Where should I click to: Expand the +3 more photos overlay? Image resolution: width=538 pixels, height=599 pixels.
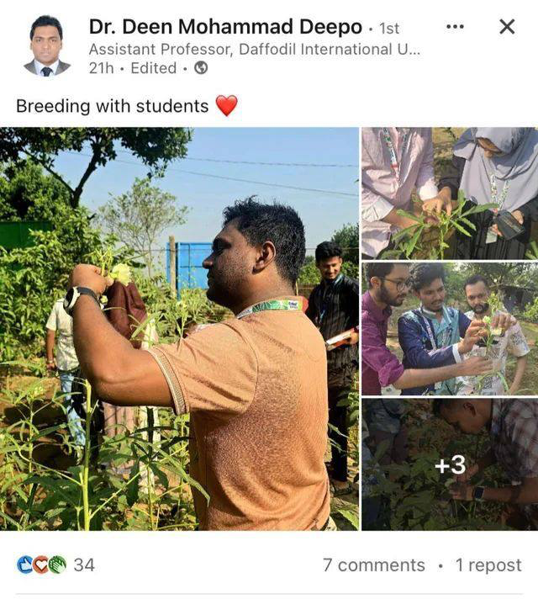[450, 464]
